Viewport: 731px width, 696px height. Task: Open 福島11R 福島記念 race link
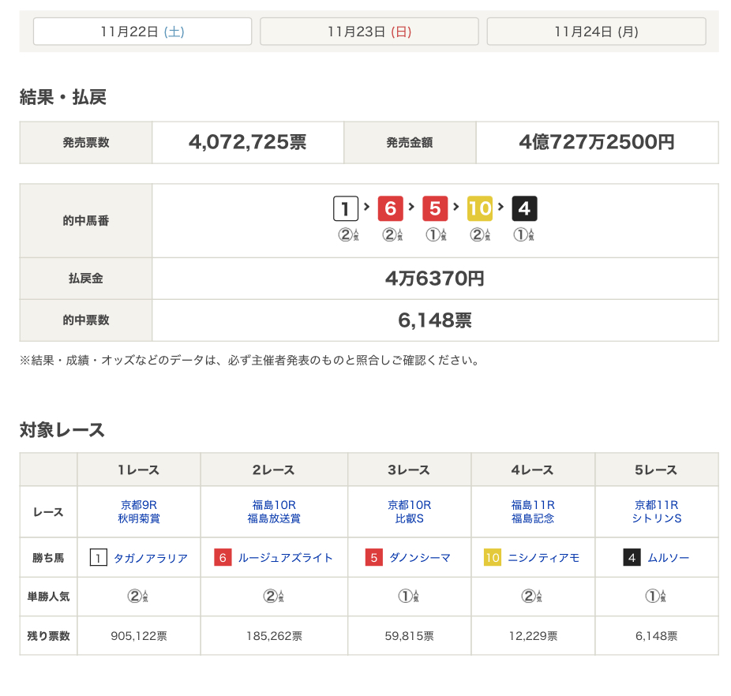[x=533, y=511]
